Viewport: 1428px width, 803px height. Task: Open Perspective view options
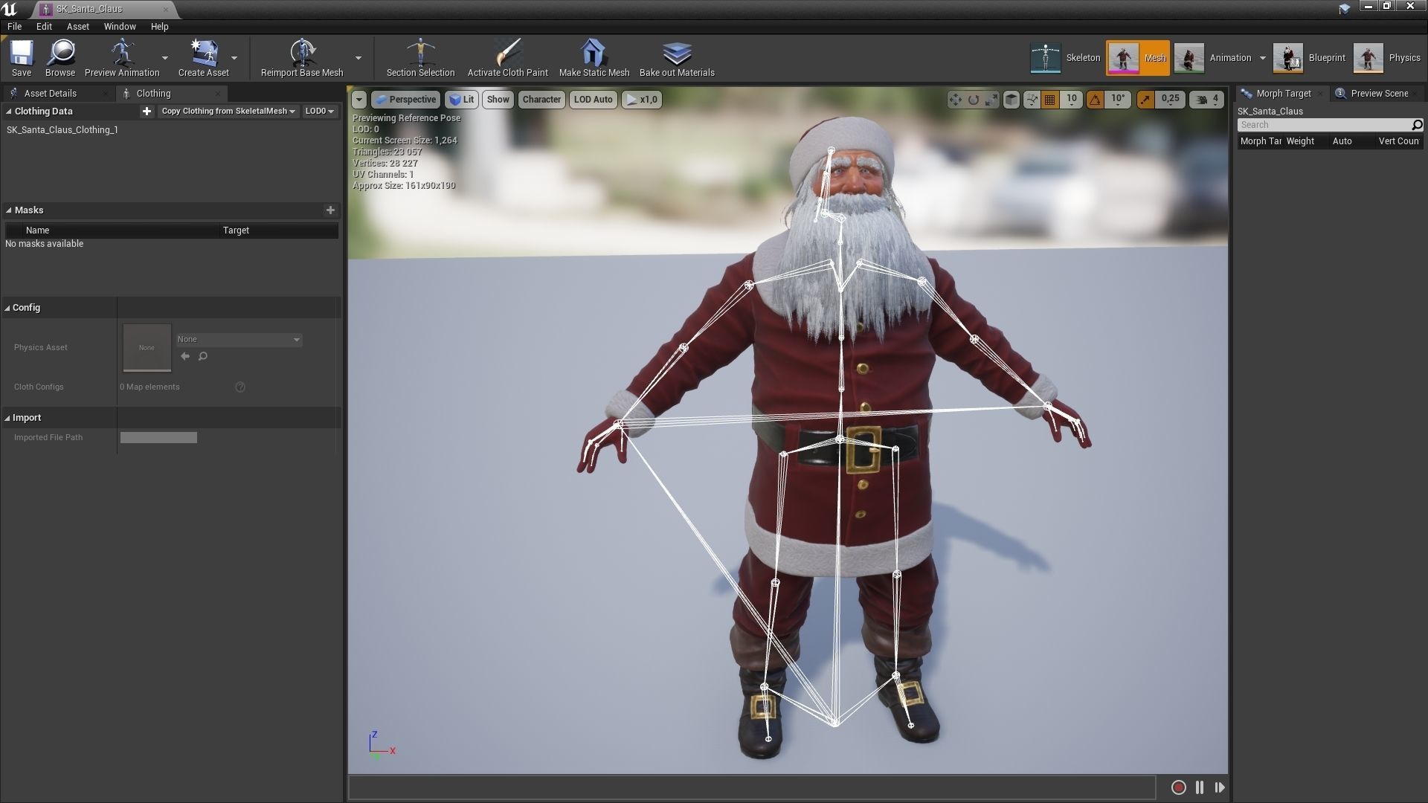[405, 100]
